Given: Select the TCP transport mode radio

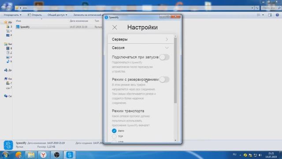Looking at the screenshot, I should [x=114, y=136].
